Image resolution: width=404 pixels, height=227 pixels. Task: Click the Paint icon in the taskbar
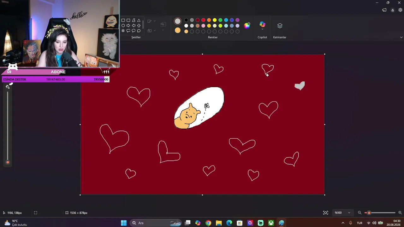[x=282, y=223]
